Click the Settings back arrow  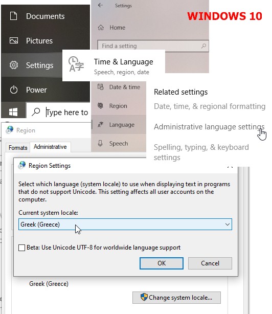point(101,6)
